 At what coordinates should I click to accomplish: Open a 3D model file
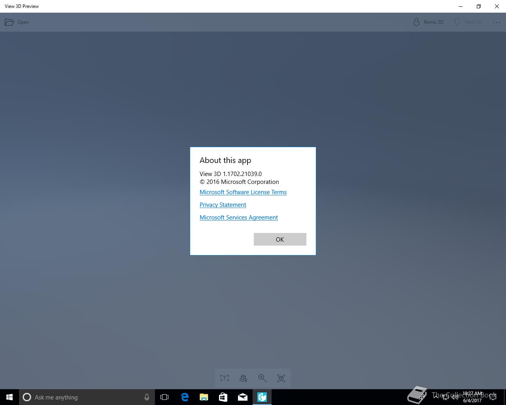(17, 22)
